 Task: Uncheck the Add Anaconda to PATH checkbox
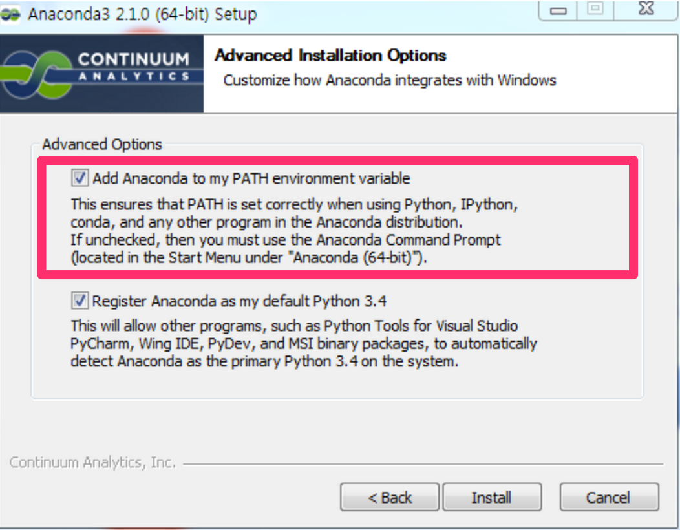click(x=80, y=178)
